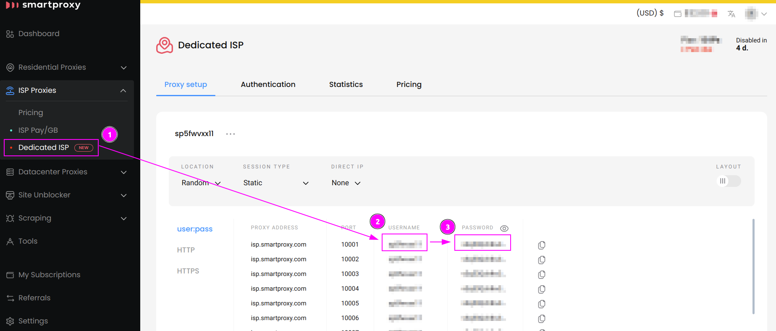The height and width of the screenshot is (331, 776).
Task: Click the user avatar thumbnail
Action: 751,14
